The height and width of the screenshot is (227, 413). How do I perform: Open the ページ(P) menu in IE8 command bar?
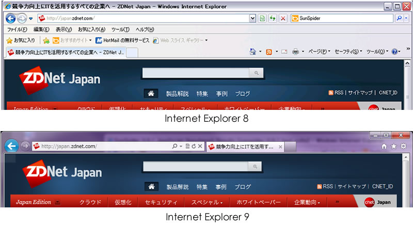319,52
